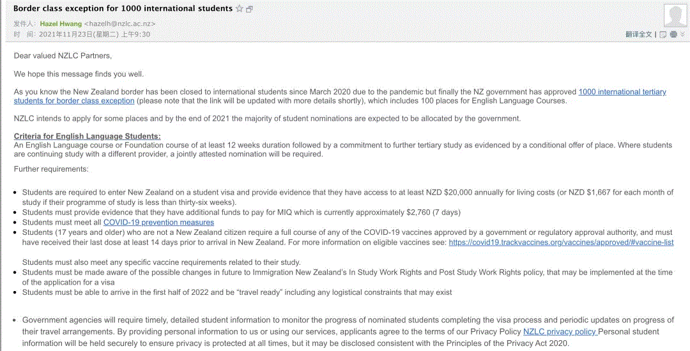Click the note icon beside 翻译全文
This screenshot has width=690, height=351.
663,34
